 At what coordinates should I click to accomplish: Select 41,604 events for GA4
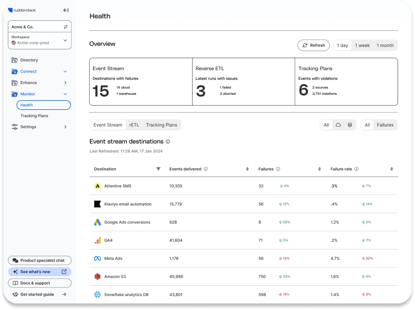click(176, 240)
